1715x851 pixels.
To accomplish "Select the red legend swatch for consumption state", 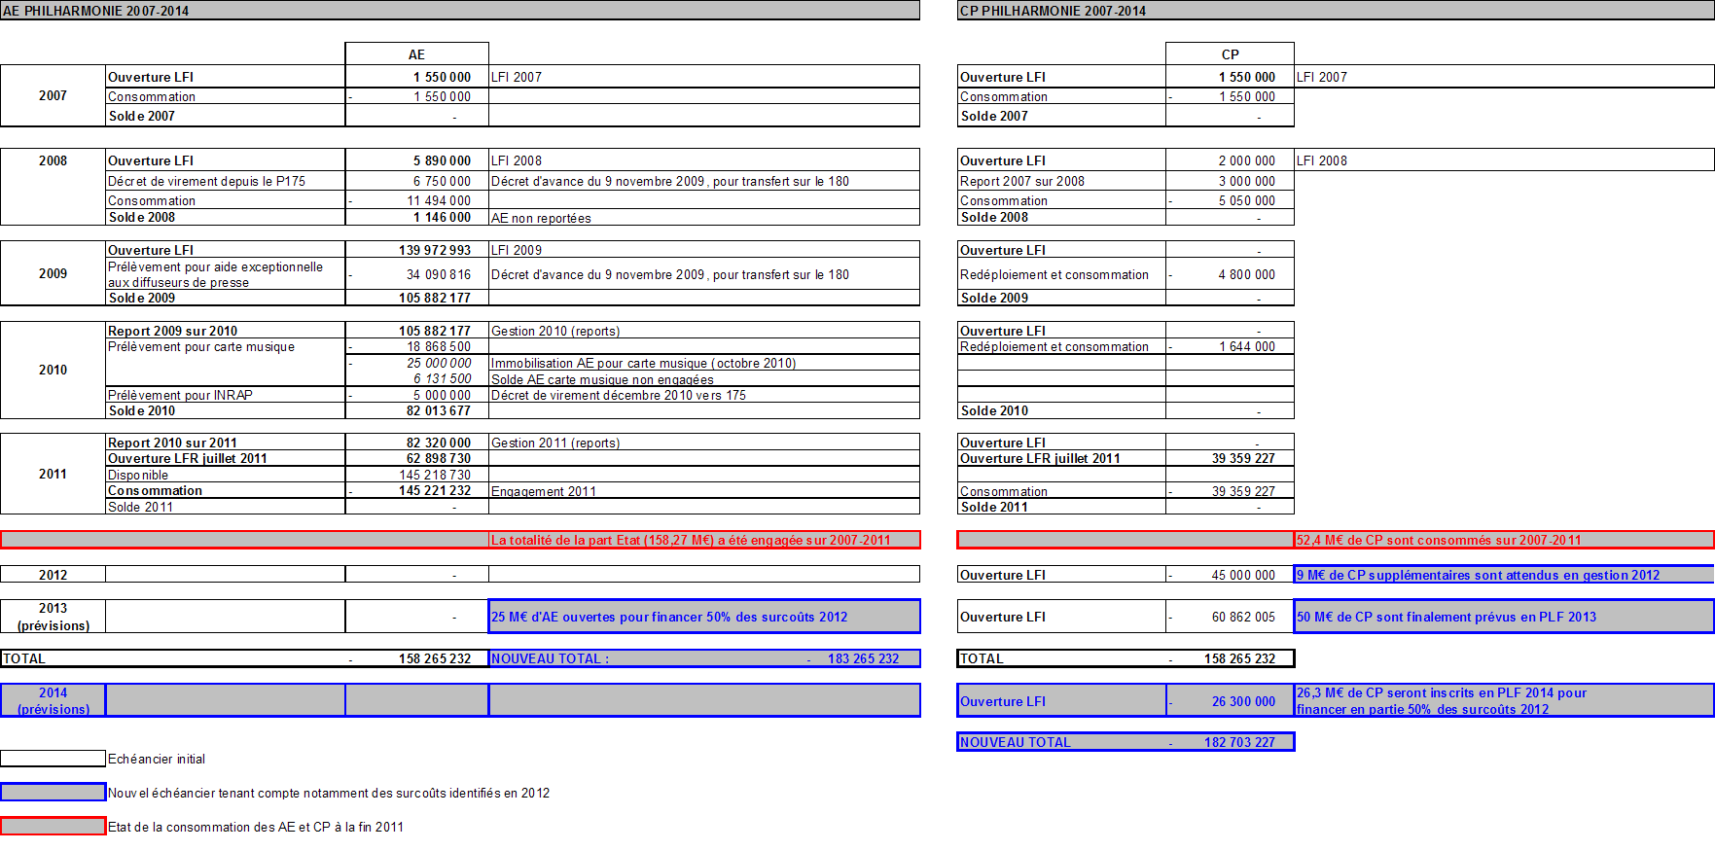I will pyautogui.click(x=53, y=827).
